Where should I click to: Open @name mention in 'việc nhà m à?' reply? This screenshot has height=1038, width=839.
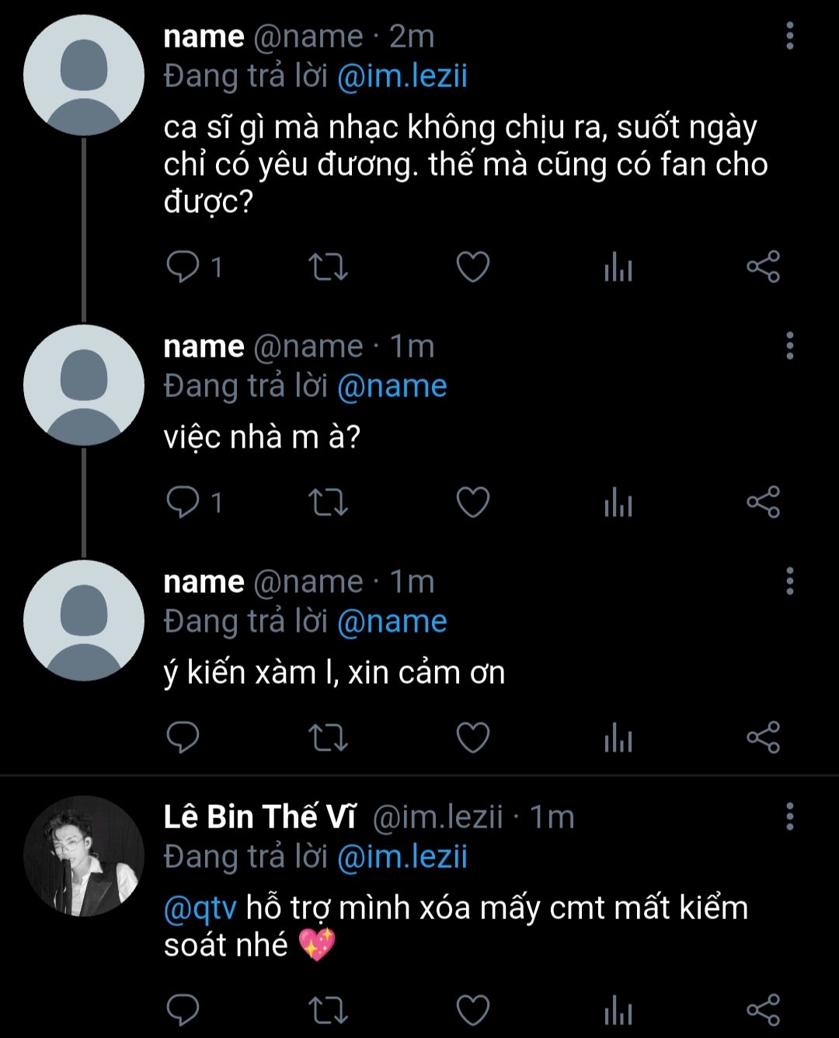392,386
